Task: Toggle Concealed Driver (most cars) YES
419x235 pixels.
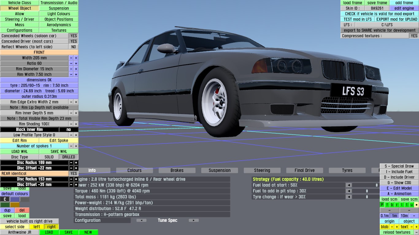Action: (x=74, y=41)
